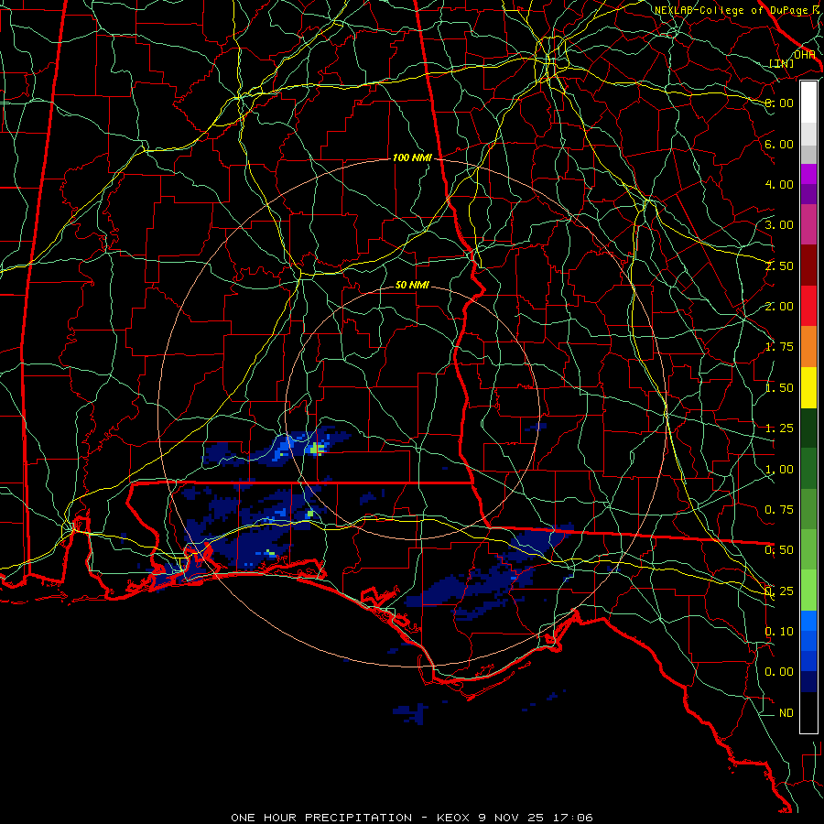Click the "0.00" legend value
824x824 pixels.
pos(779,672)
